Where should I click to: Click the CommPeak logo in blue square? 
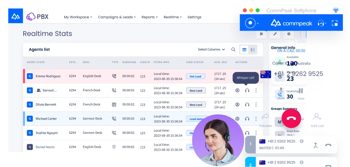pos(16,16)
